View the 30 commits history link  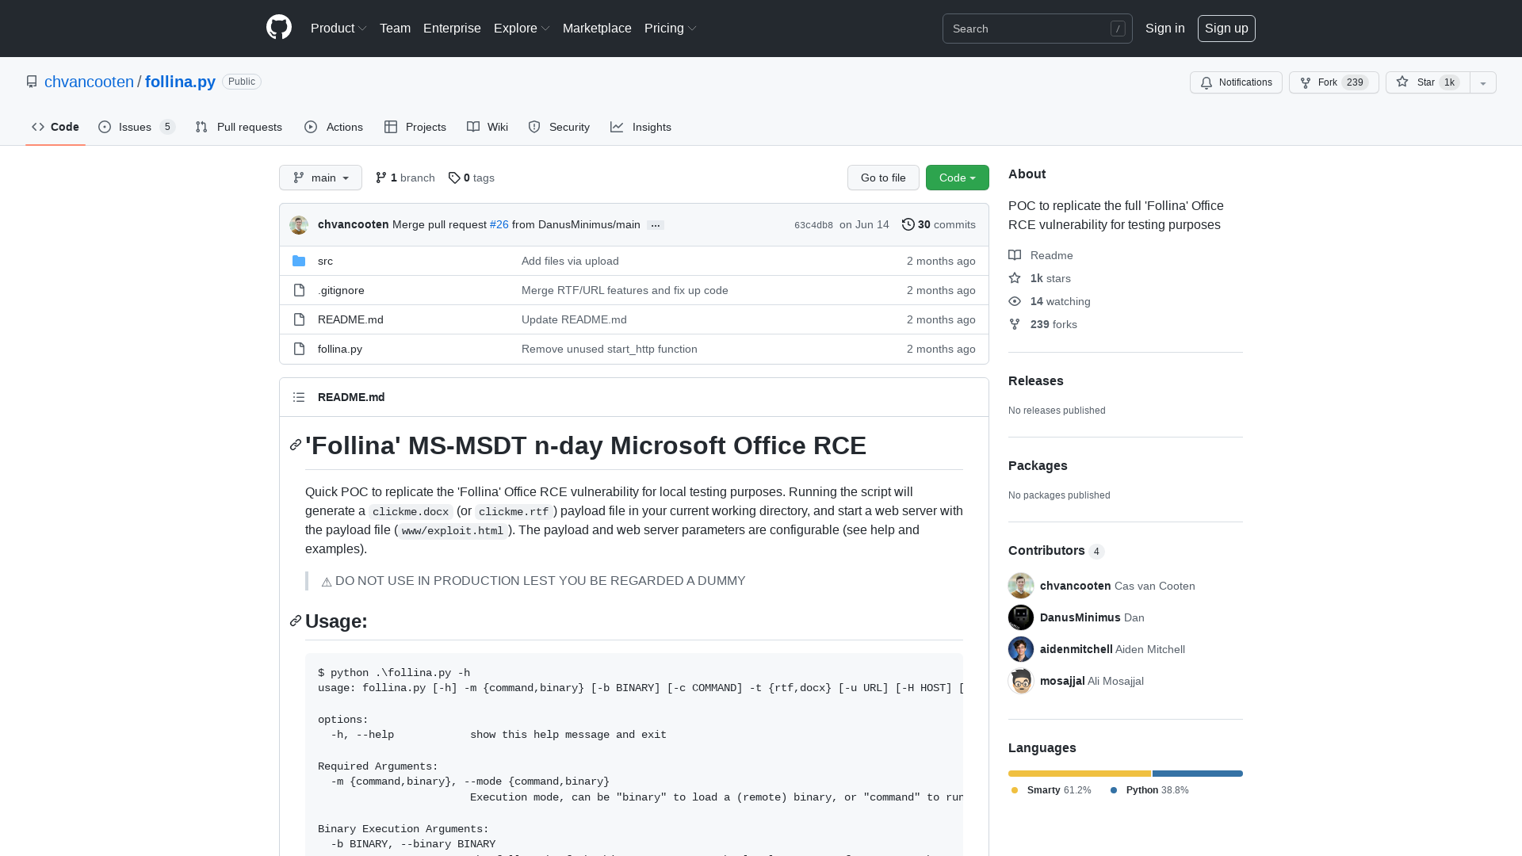[x=939, y=224]
